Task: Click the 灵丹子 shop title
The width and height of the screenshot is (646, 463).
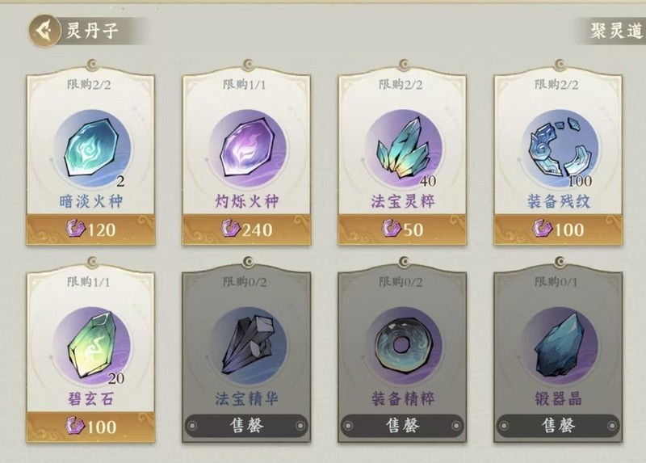Action: pyautogui.click(x=92, y=31)
